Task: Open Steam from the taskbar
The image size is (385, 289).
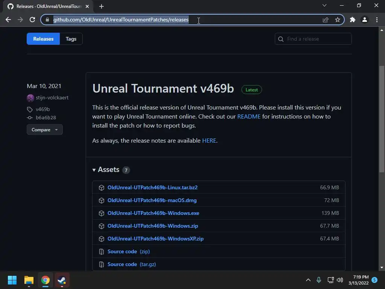Action: click(x=62, y=280)
